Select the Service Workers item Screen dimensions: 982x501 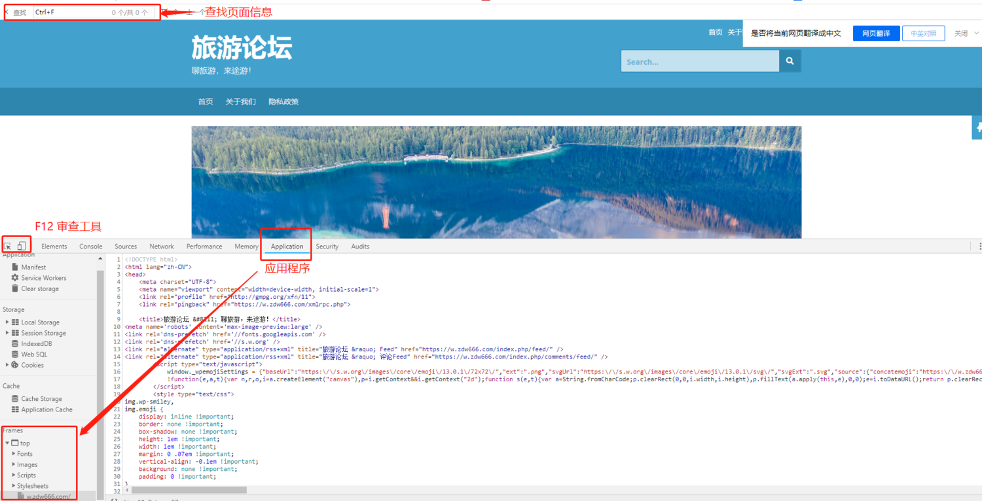pyautogui.click(x=44, y=278)
